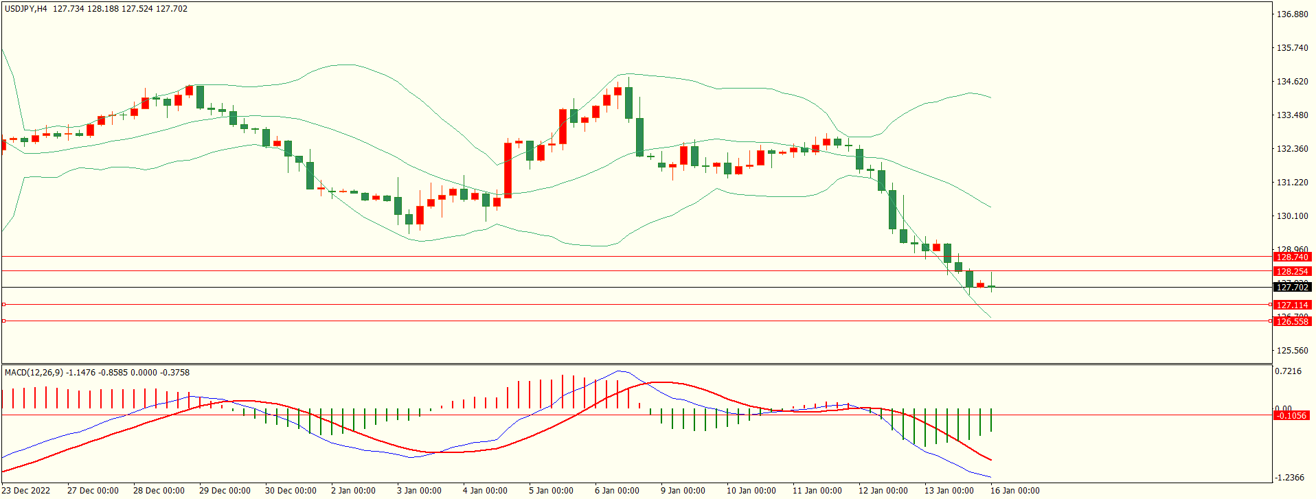Screen dimensions: 1316x499
Task: Click the 0.7216 MACD scale label
Action: [1288, 371]
